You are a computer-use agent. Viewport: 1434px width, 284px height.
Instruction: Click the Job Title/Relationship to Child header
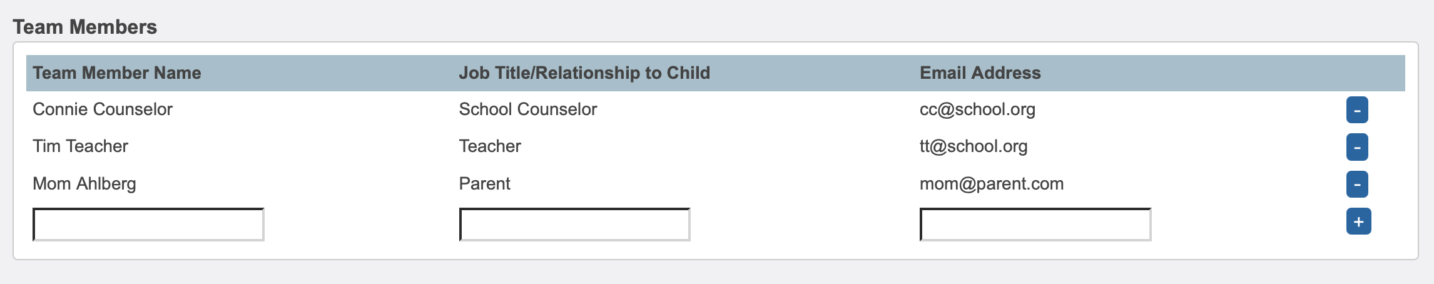(584, 73)
